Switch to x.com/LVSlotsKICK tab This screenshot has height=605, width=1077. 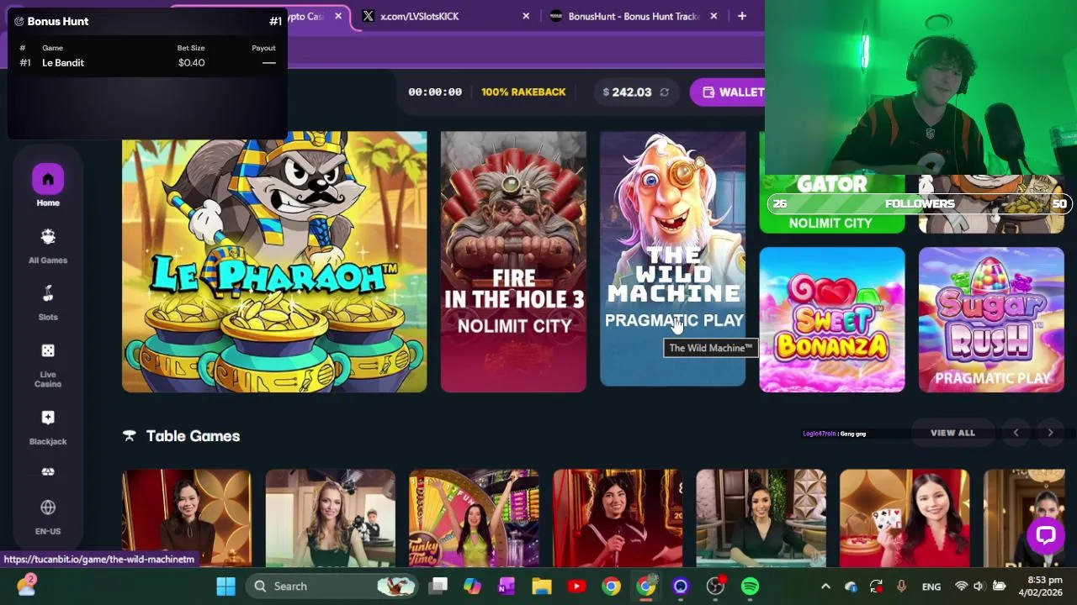(447, 16)
